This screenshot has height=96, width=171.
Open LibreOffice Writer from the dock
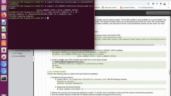[4, 22]
